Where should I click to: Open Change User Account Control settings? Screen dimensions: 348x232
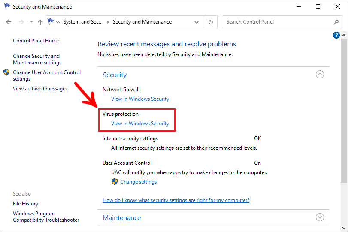point(47,75)
